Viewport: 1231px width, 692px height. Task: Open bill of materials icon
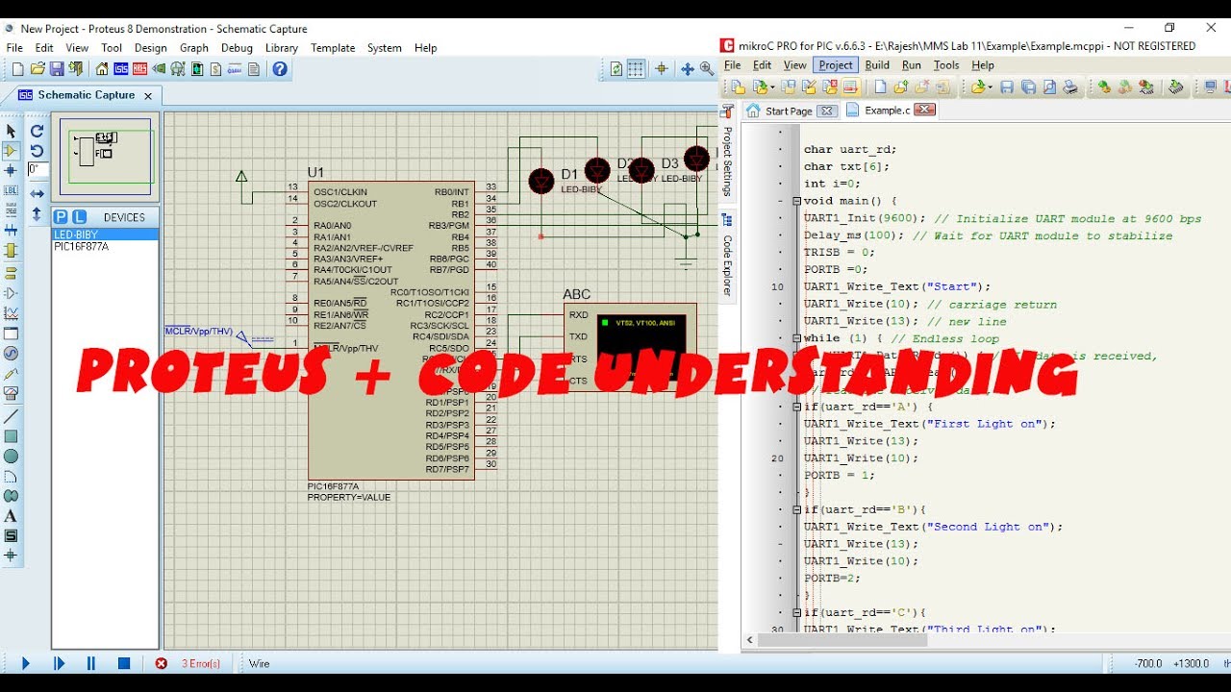pyautogui.click(x=216, y=69)
